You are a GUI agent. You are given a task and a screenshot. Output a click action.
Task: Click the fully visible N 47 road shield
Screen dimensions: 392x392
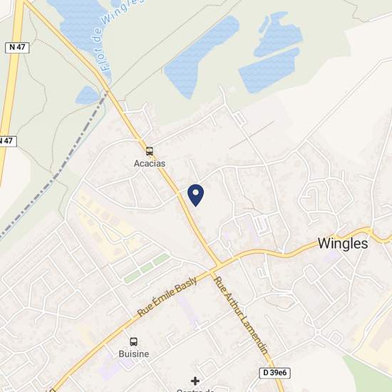click(x=17, y=48)
